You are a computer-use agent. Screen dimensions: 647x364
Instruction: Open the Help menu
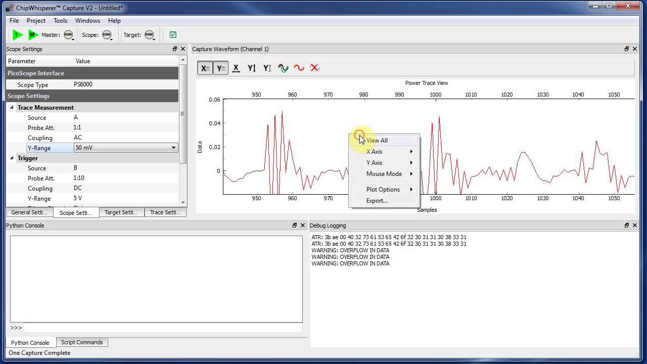[x=114, y=21]
